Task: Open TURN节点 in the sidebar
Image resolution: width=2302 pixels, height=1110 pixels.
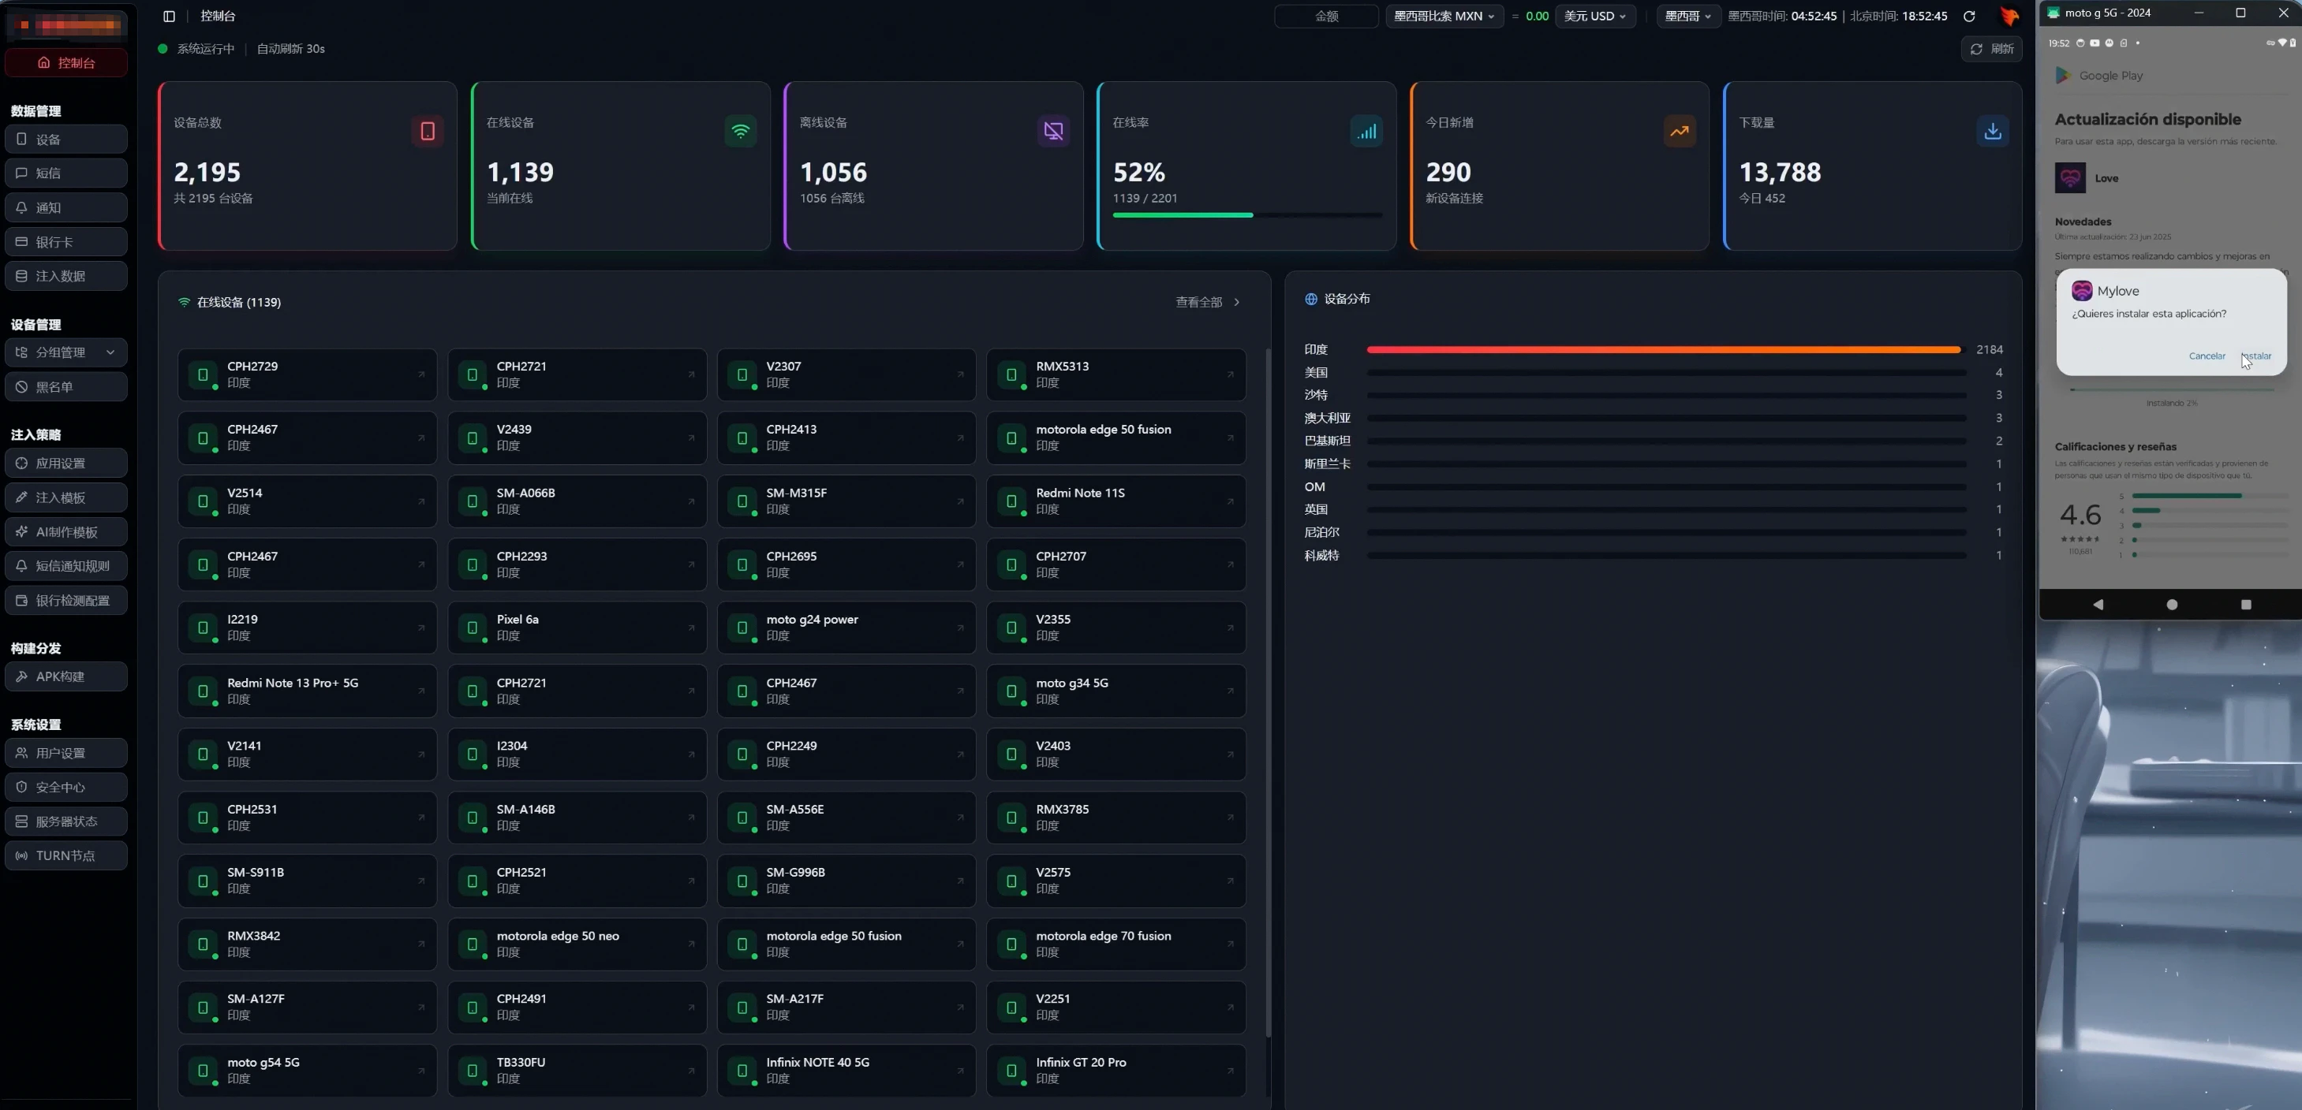Action: 66,855
